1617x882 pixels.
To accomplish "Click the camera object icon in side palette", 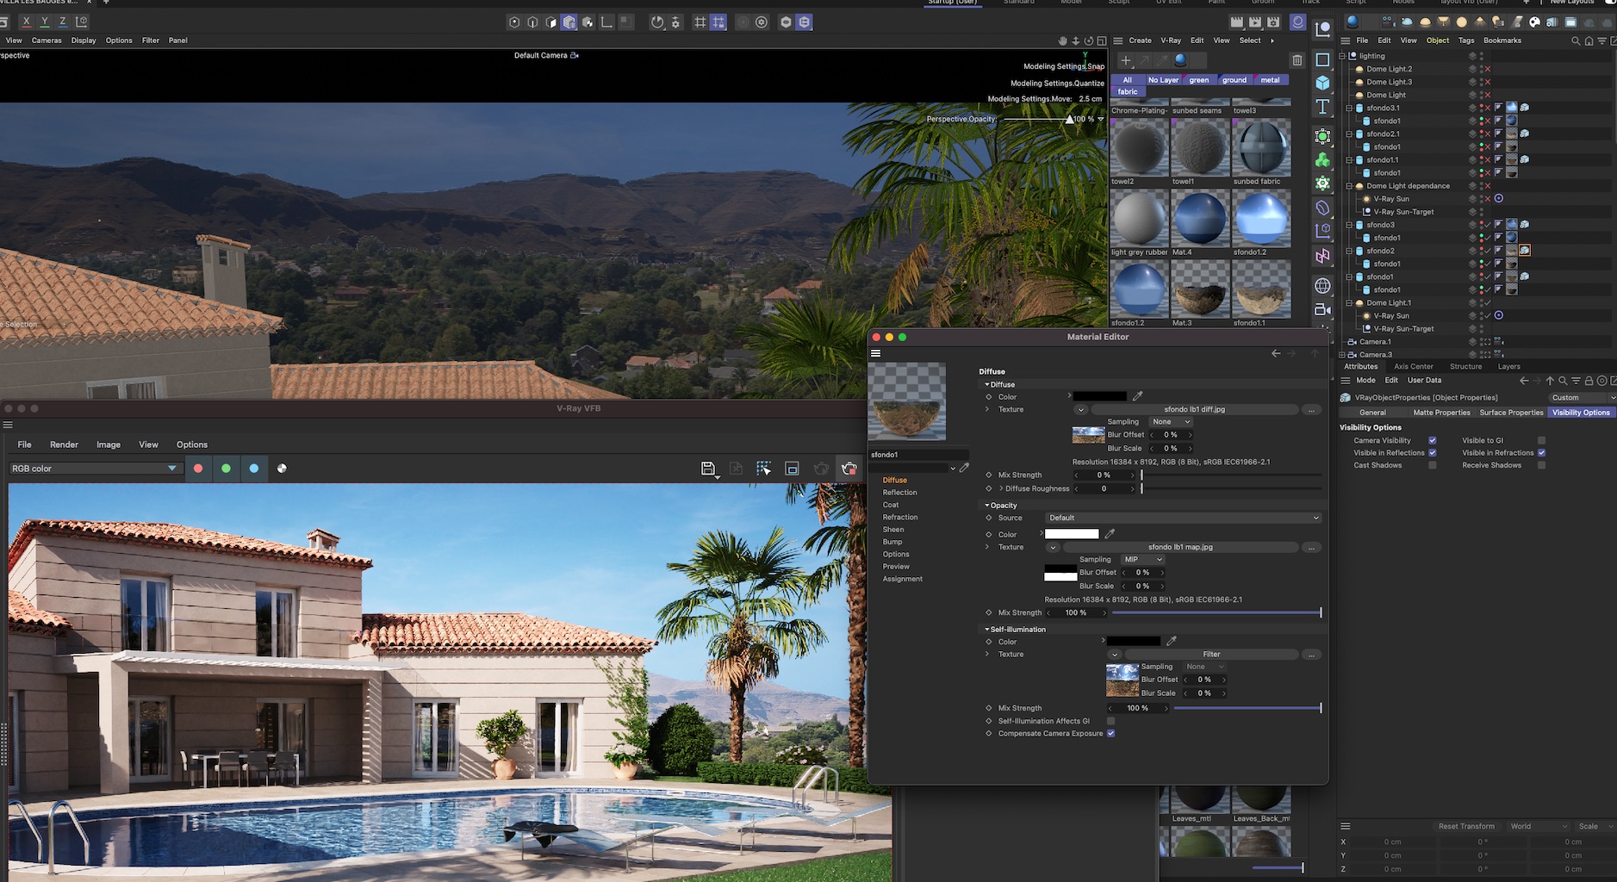I will 1322,310.
